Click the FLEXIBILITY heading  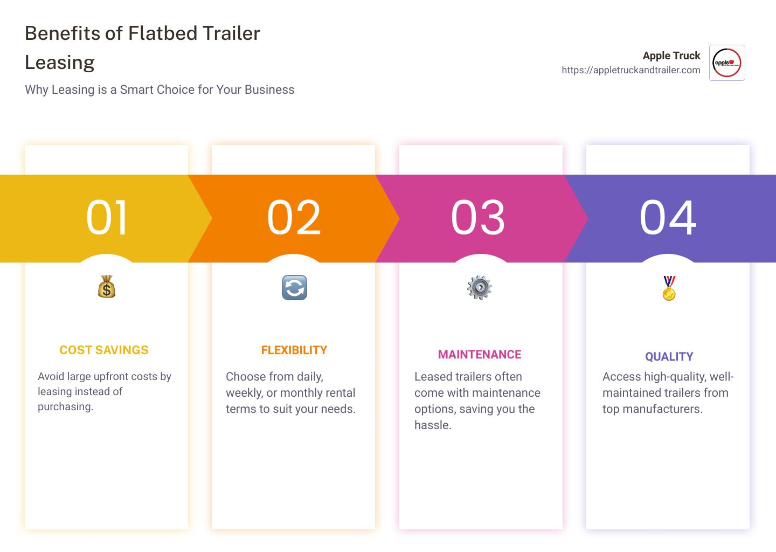(294, 350)
